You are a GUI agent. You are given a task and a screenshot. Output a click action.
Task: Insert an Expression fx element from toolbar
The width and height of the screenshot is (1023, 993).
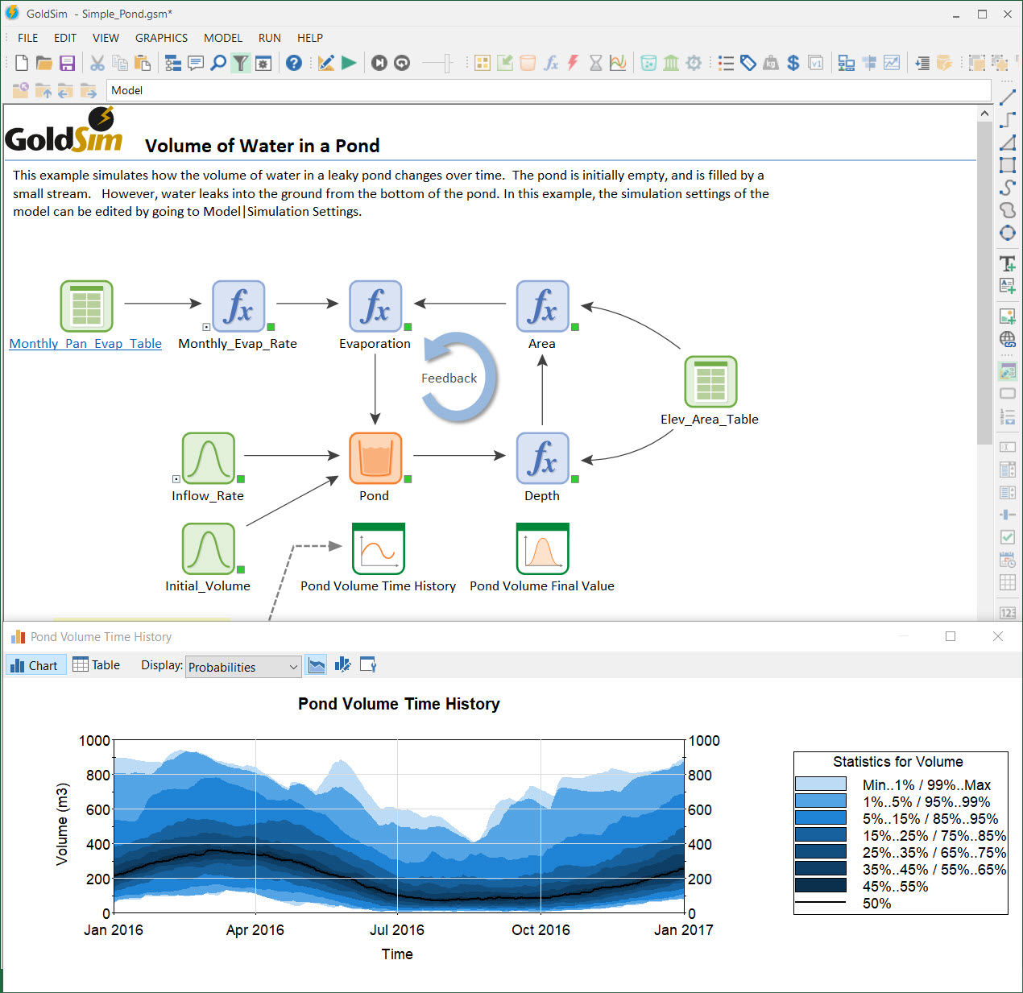(551, 63)
